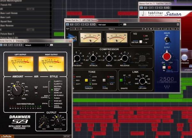Select the Wide Mix spatial style

[58, 101]
